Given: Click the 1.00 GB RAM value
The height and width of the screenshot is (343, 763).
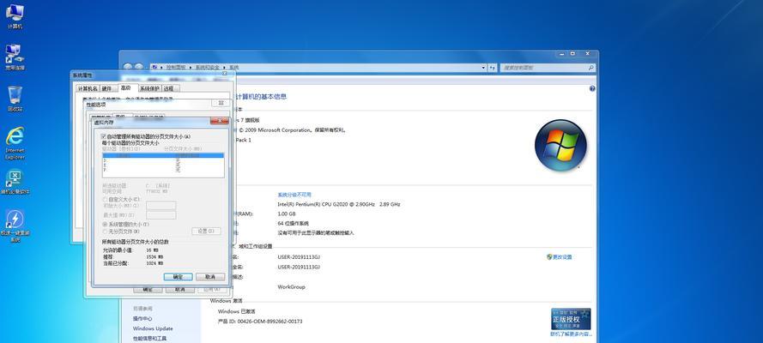Looking at the screenshot, I should (x=287, y=214).
